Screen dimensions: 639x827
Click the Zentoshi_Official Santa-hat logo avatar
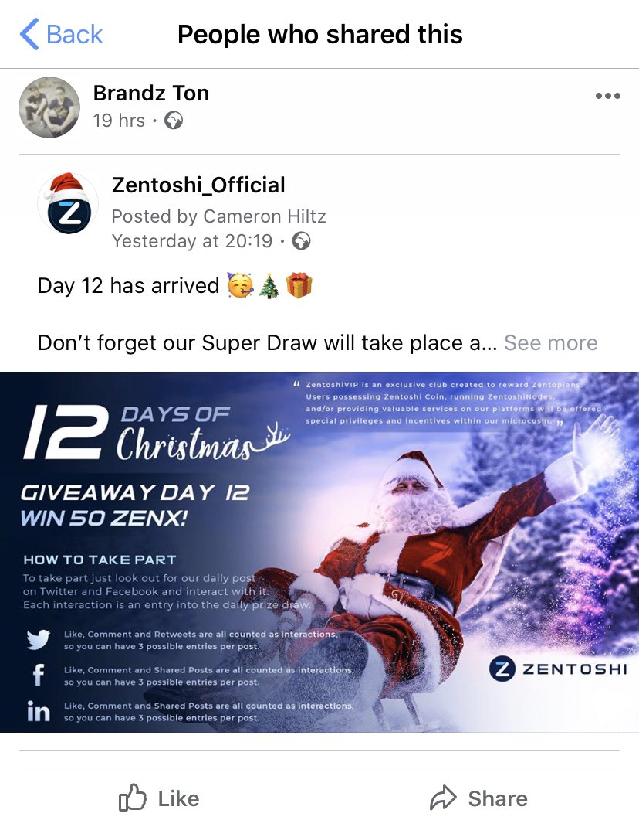68,204
